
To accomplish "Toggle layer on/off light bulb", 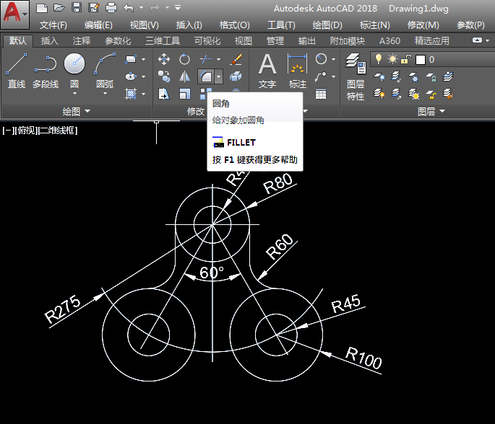I will pos(378,59).
